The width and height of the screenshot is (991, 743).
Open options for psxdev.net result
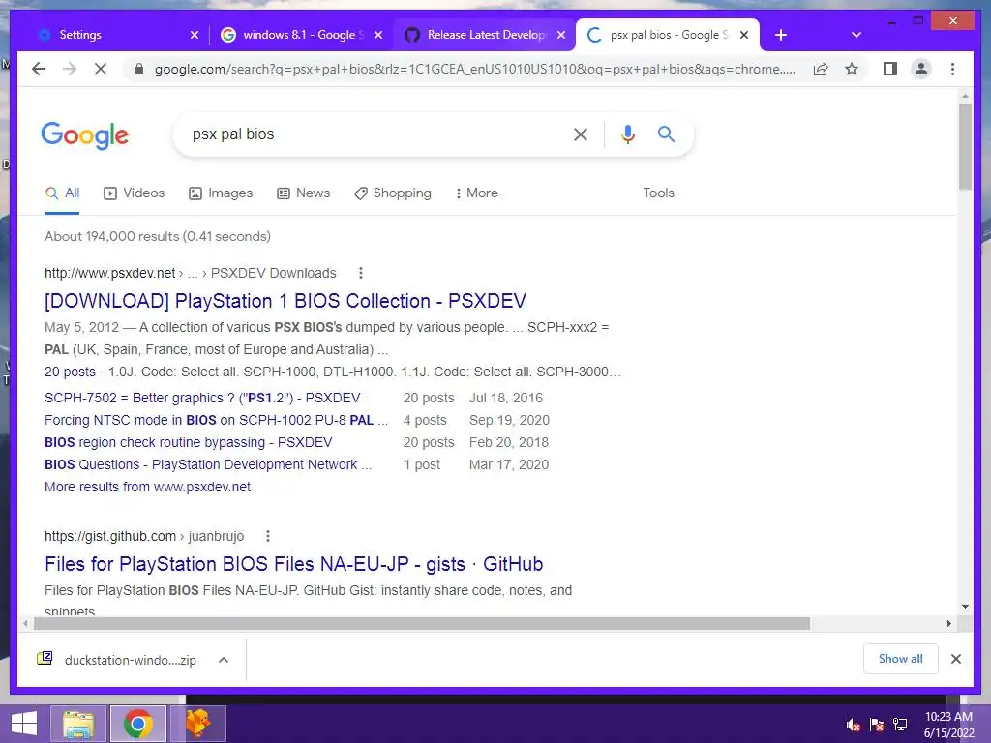click(x=361, y=273)
